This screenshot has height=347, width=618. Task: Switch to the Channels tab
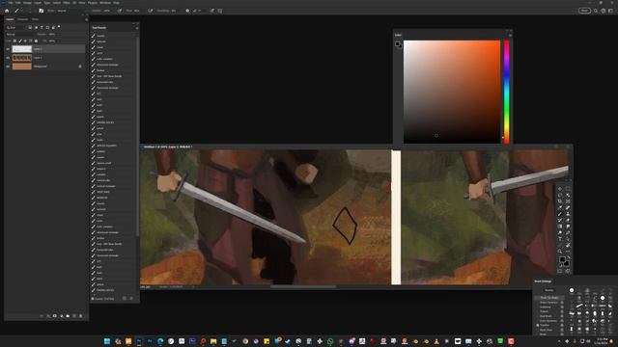[x=22, y=19]
